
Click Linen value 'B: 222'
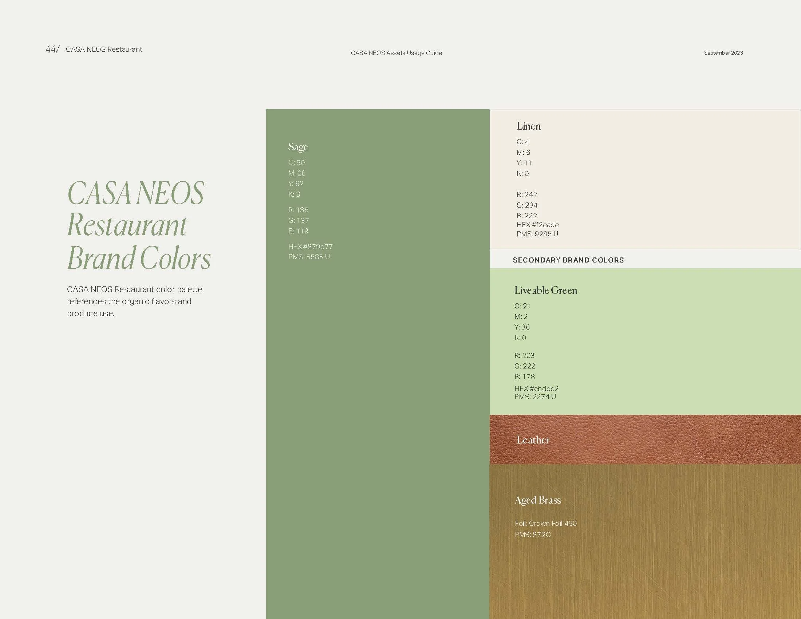527,216
